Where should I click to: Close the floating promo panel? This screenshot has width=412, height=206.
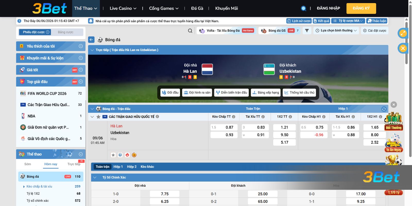pos(393,105)
